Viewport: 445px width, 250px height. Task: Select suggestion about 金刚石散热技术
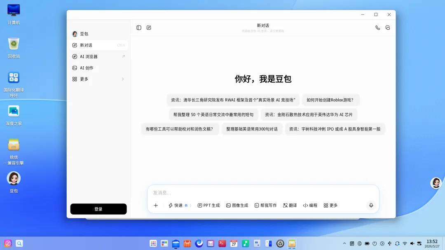309,114
